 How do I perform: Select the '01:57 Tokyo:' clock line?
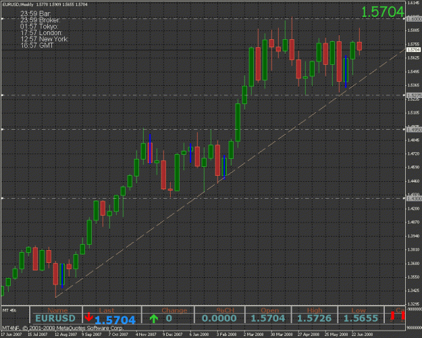click(39, 26)
